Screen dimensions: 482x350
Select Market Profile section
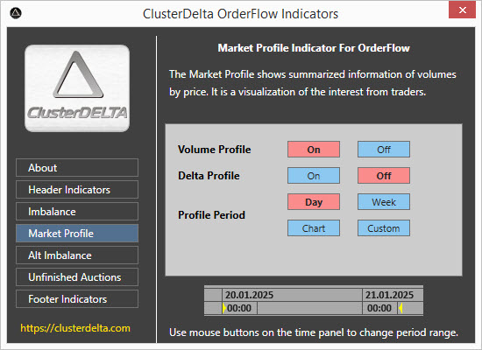[77, 234]
